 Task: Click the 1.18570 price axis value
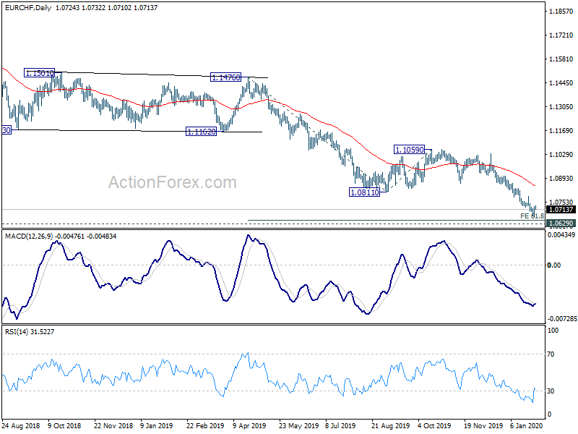point(561,12)
